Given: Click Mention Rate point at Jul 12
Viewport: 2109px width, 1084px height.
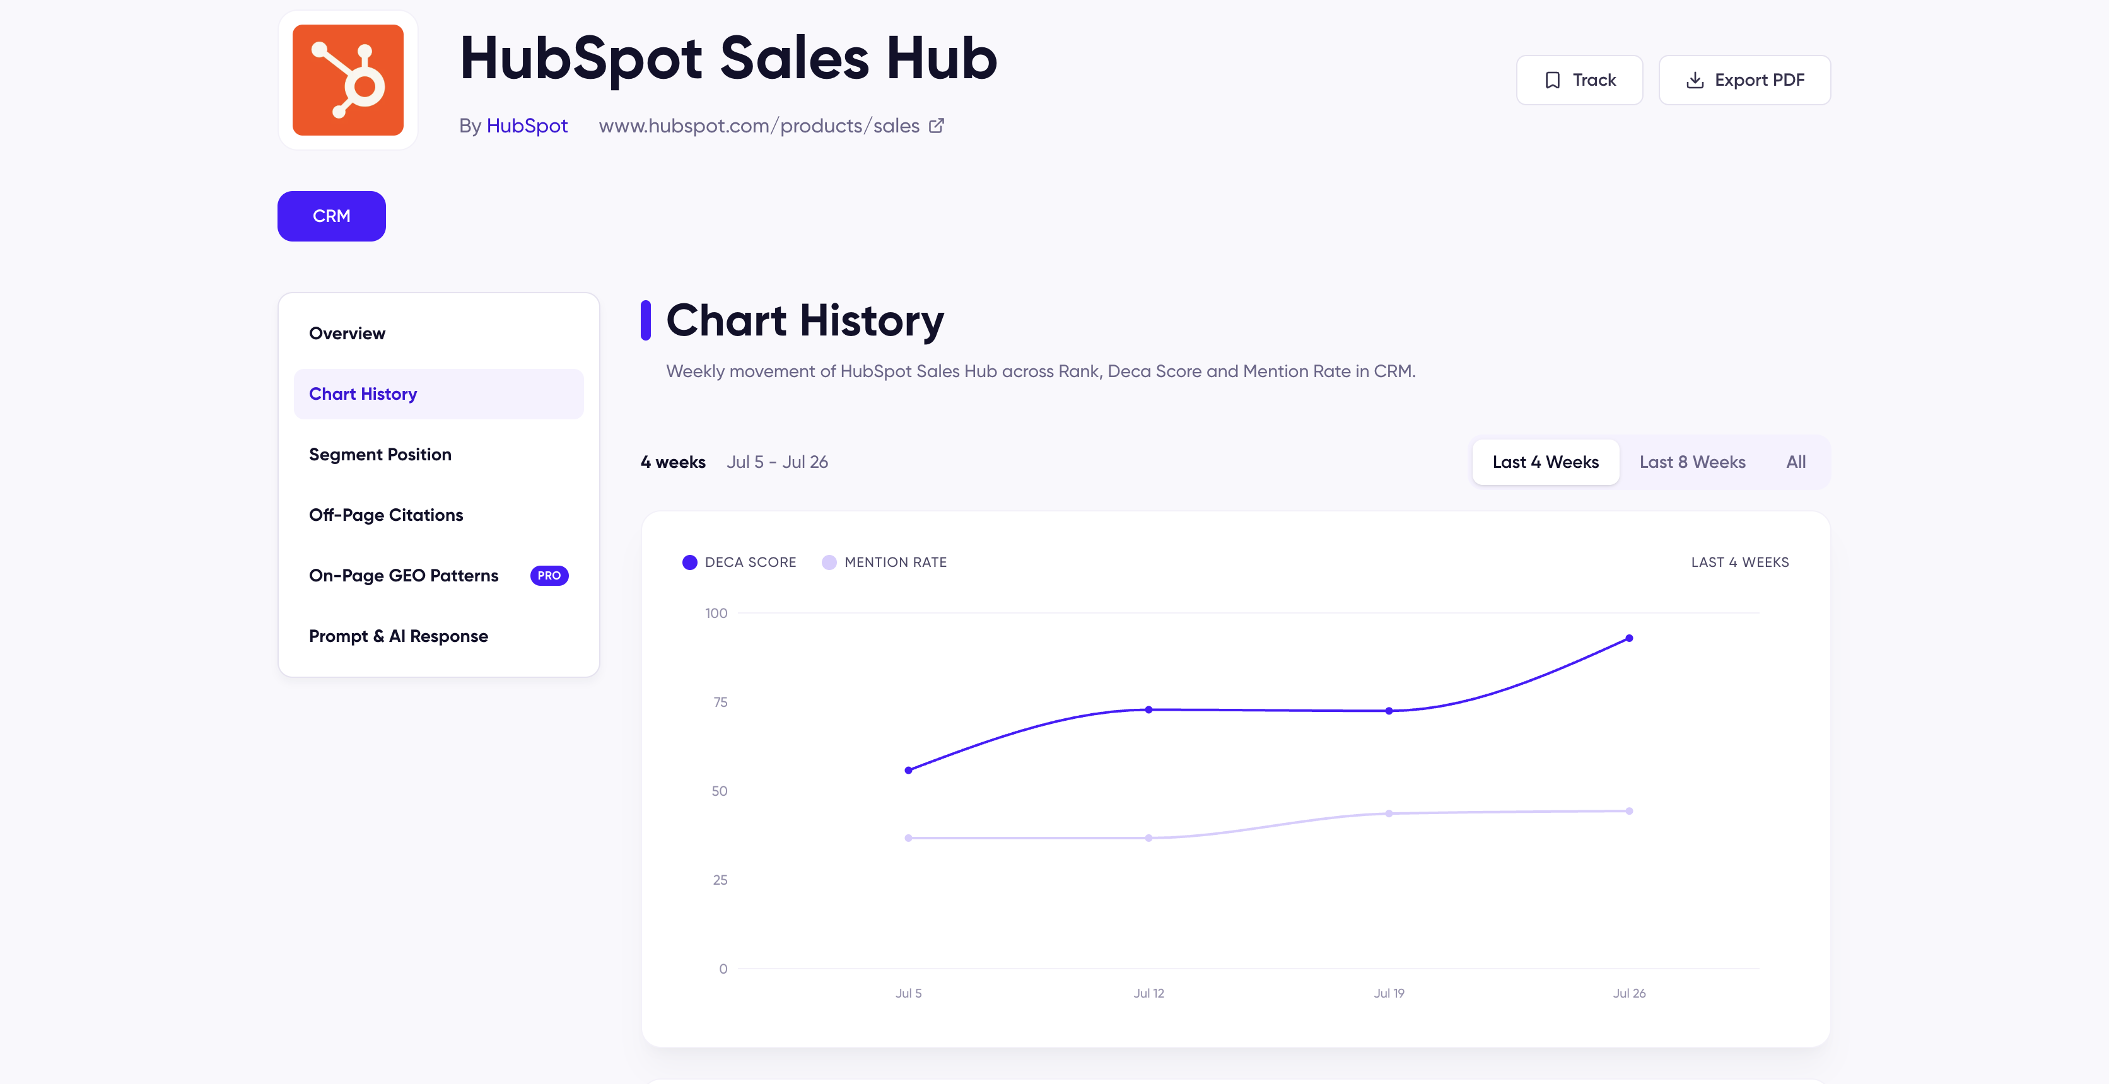Looking at the screenshot, I should pyautogui.click(x=1148, y=838).
